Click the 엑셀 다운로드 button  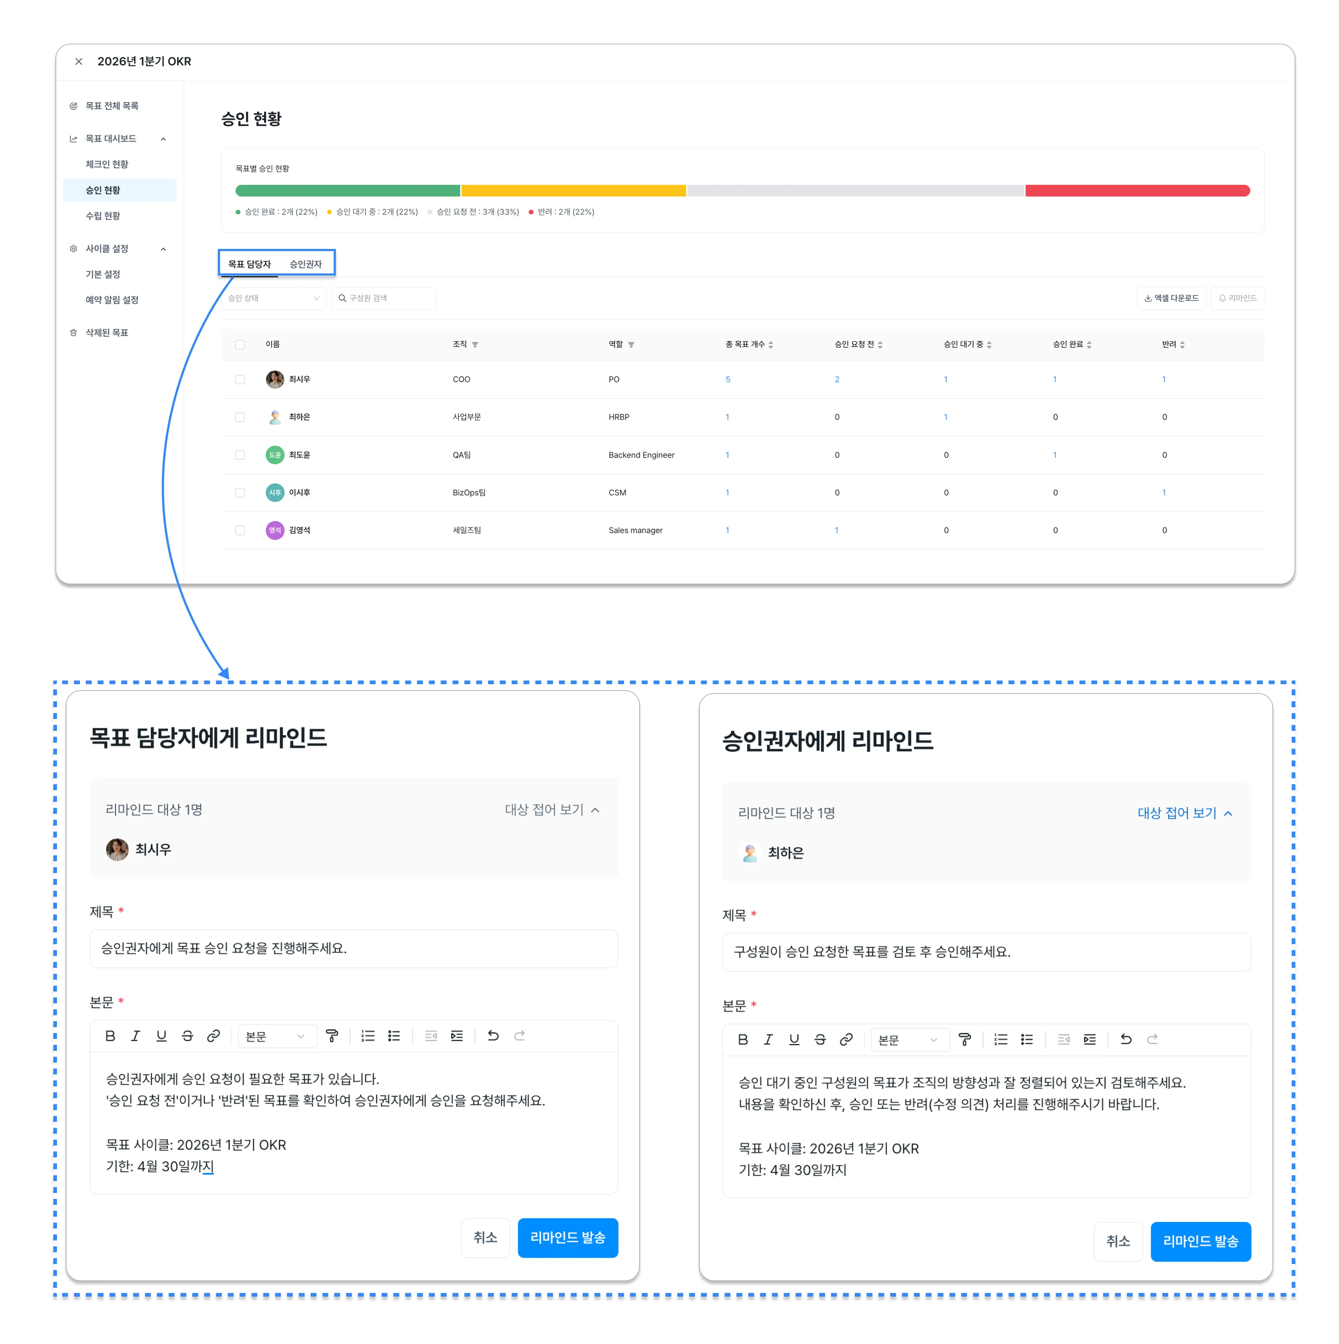pos(1171,298)
